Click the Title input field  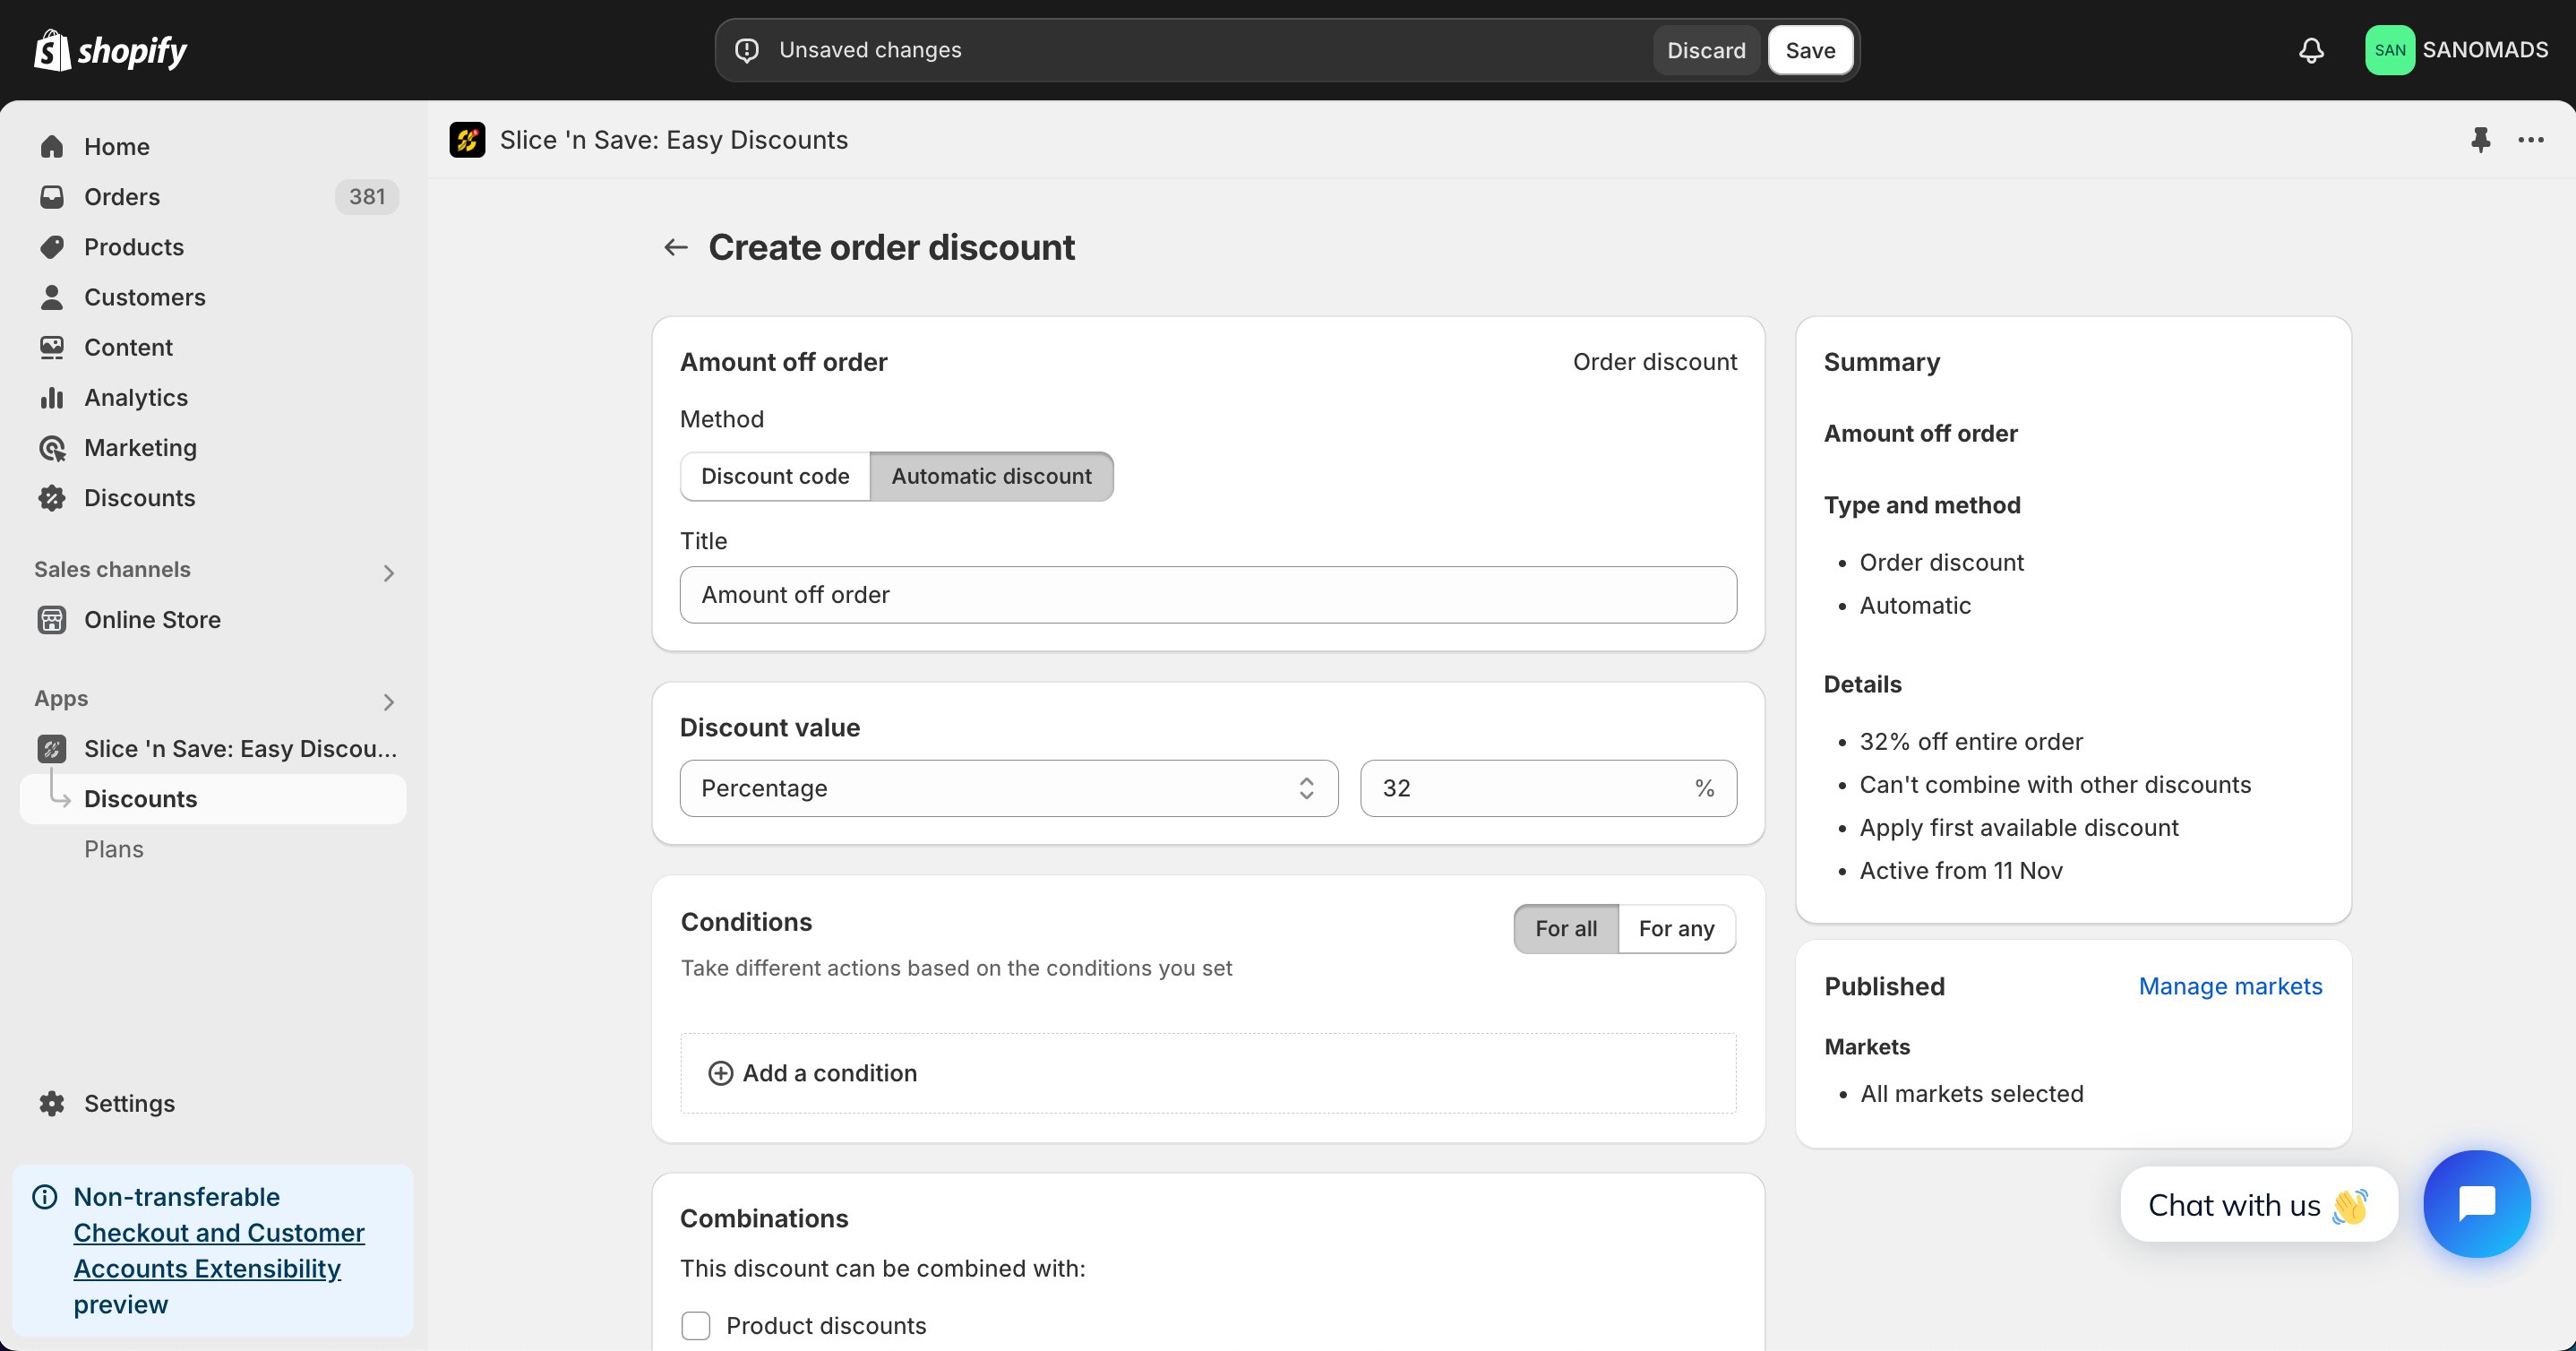(1208, 595)
